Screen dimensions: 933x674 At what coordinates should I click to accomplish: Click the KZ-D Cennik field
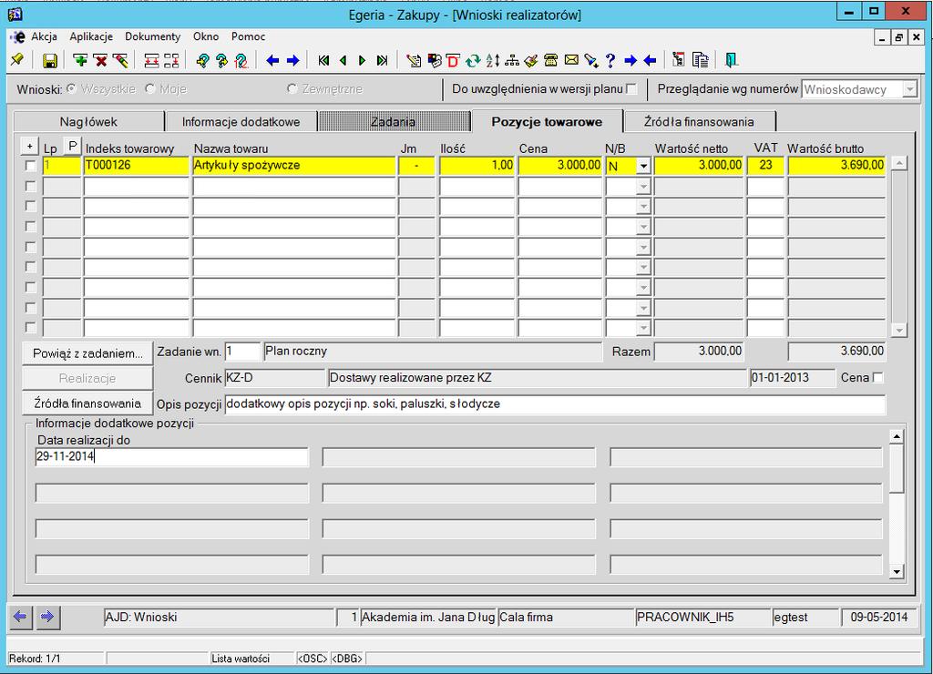pos(275,378)
